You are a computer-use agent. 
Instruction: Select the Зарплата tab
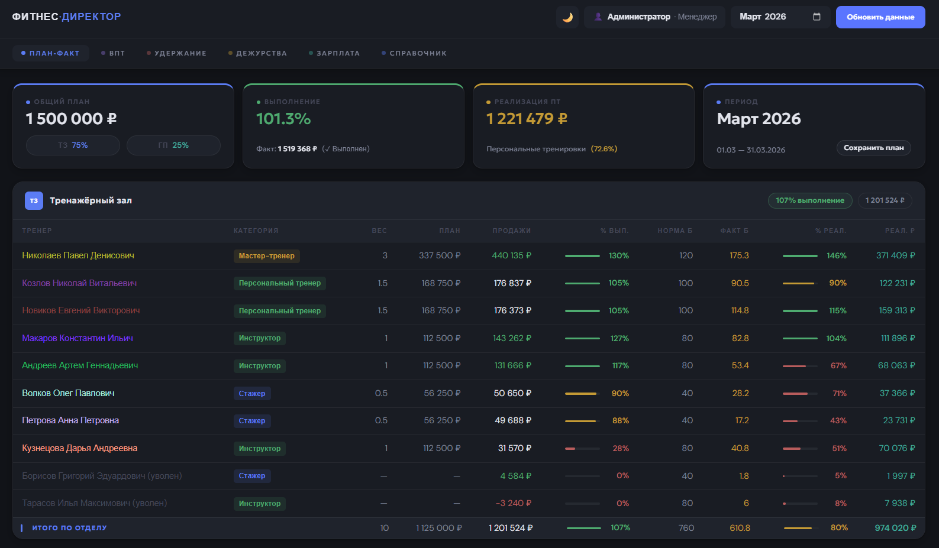[334, 53]
